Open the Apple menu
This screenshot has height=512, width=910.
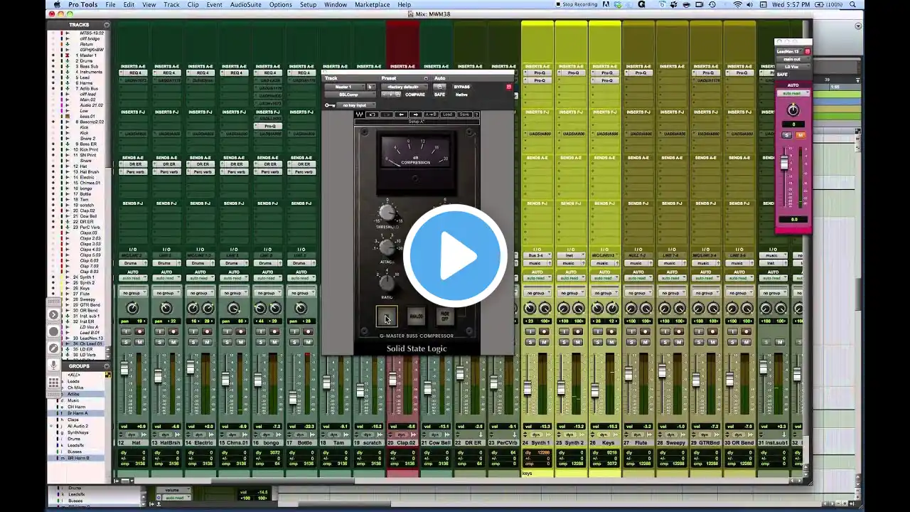pos(57,4)
